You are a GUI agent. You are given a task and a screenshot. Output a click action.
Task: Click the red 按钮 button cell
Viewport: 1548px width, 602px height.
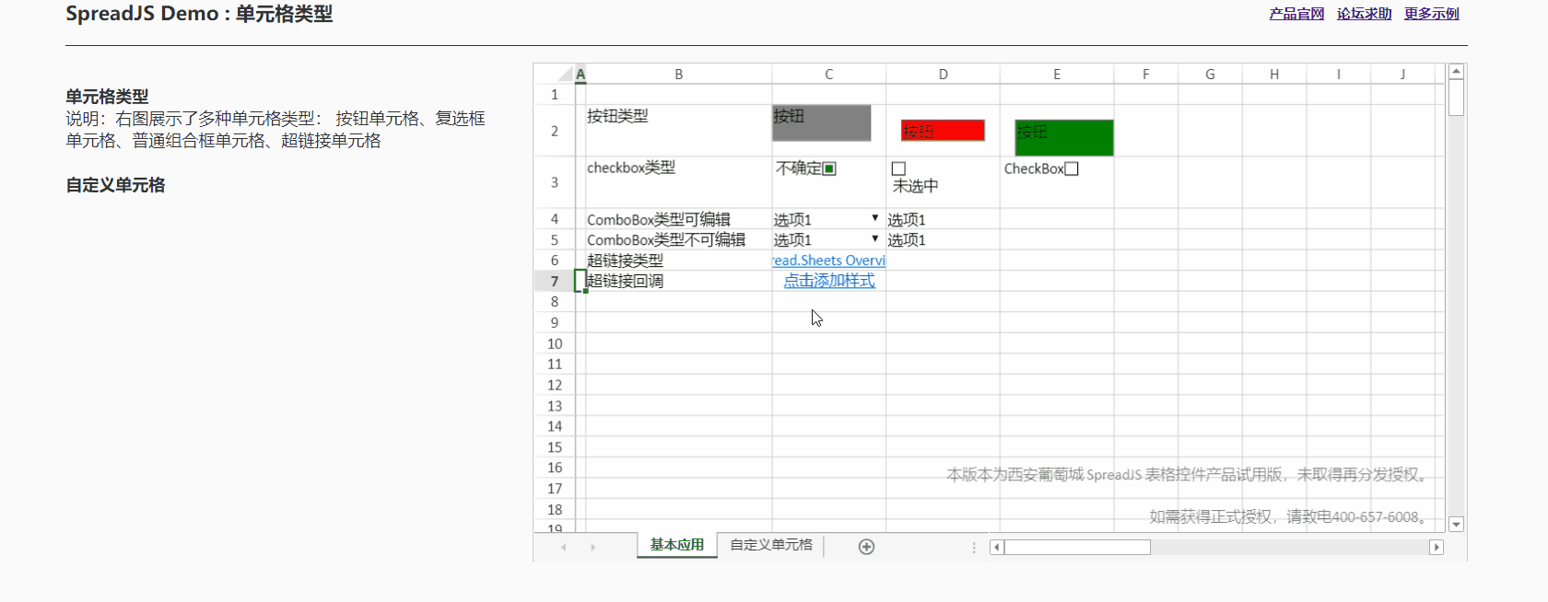tap(943, 131)
